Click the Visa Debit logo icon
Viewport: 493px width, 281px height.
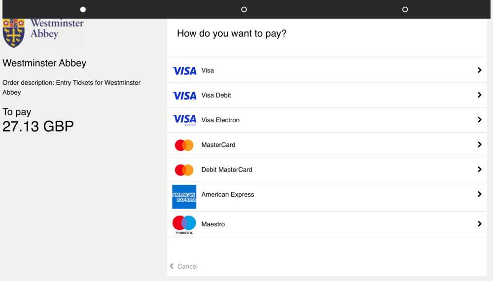(x=184, y=95)
